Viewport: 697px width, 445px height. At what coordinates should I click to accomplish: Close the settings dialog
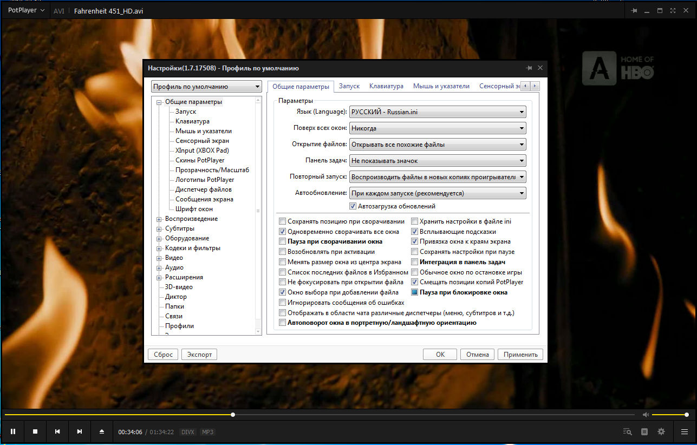pos(540,68)
